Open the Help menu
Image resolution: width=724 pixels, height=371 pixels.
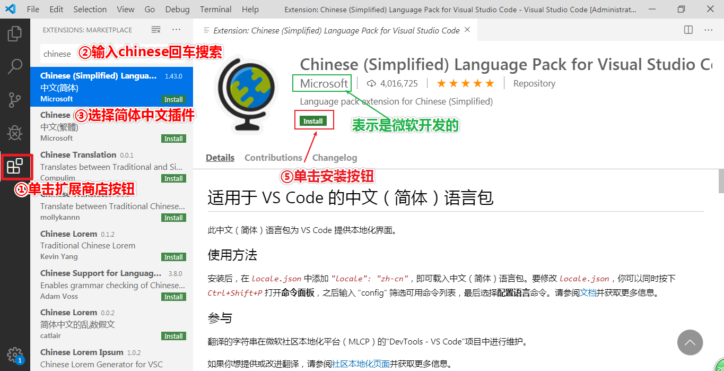pyautogui.click(x=250, y=9)
